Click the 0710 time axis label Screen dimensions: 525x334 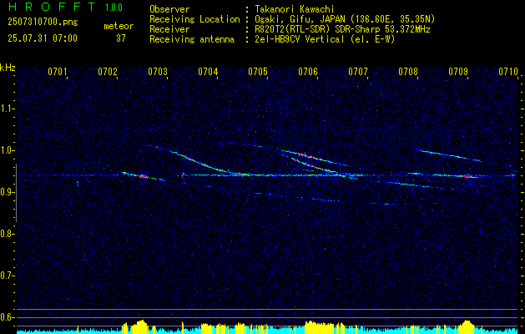click(508, 71)
